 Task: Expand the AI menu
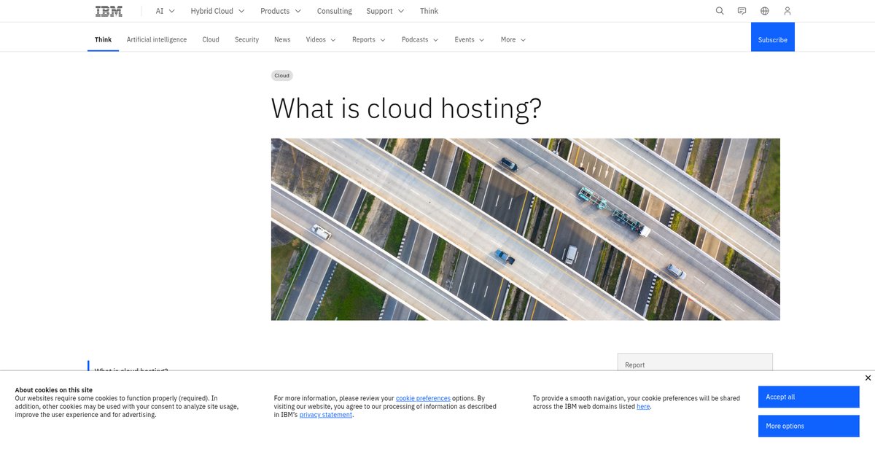pyautogui.click(x=166, y=11)
